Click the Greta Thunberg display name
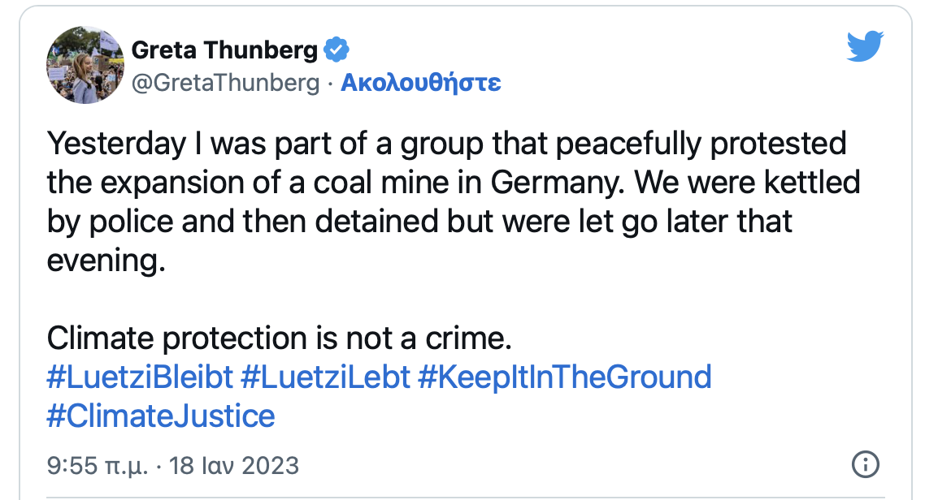The width and height of the screenshot is (925, 500). 224,50
